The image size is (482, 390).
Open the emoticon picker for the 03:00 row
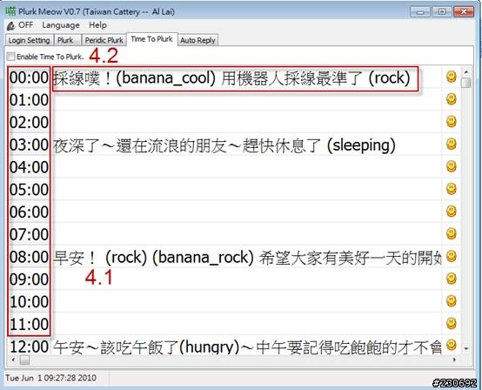click(451, 144)
